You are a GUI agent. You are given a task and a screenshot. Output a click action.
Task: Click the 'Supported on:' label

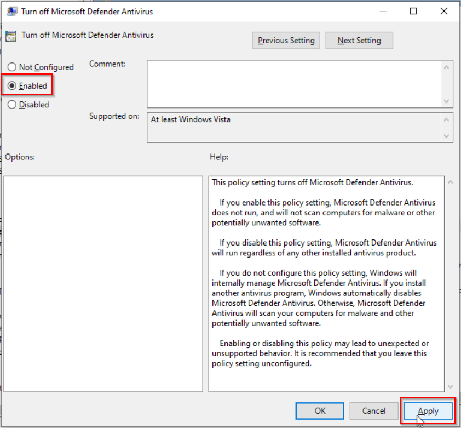[114, 116]
